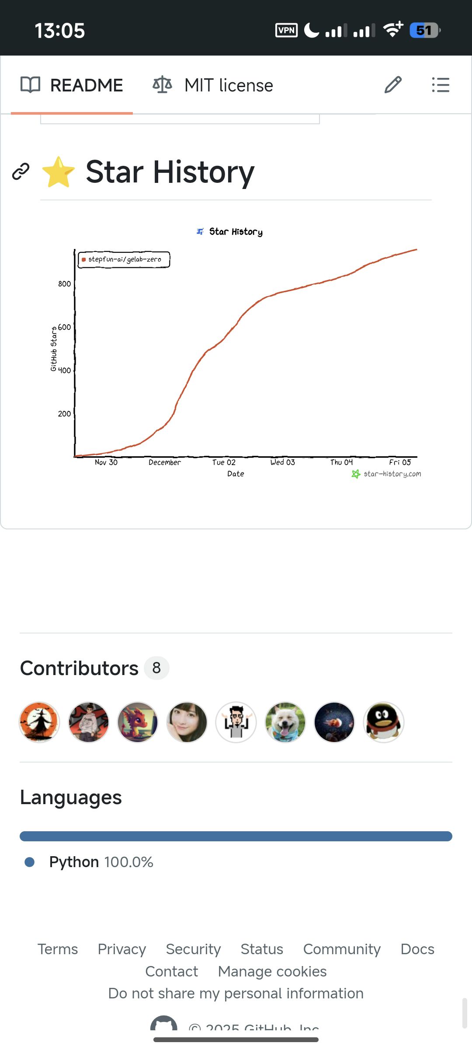Open the Contributors section heading link

point(80,668)
